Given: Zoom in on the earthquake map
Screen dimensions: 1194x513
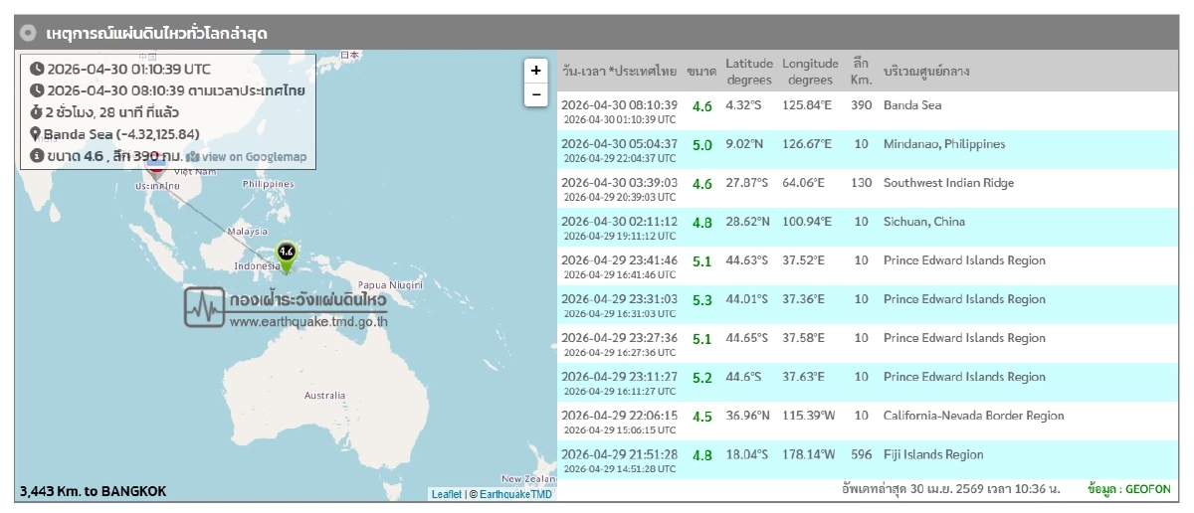Looking at the screenshot, I should coord(536,71).
